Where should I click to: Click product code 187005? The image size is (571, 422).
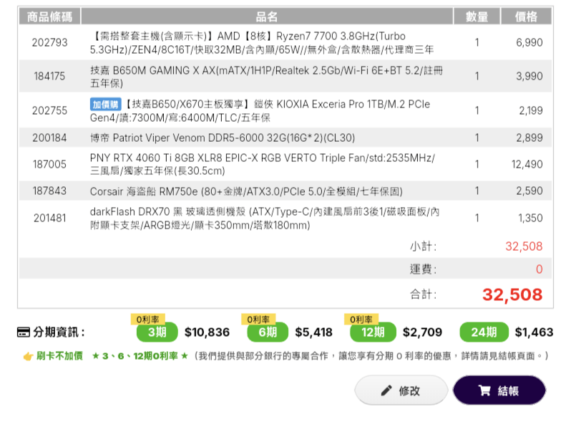(x=49, y=165)
